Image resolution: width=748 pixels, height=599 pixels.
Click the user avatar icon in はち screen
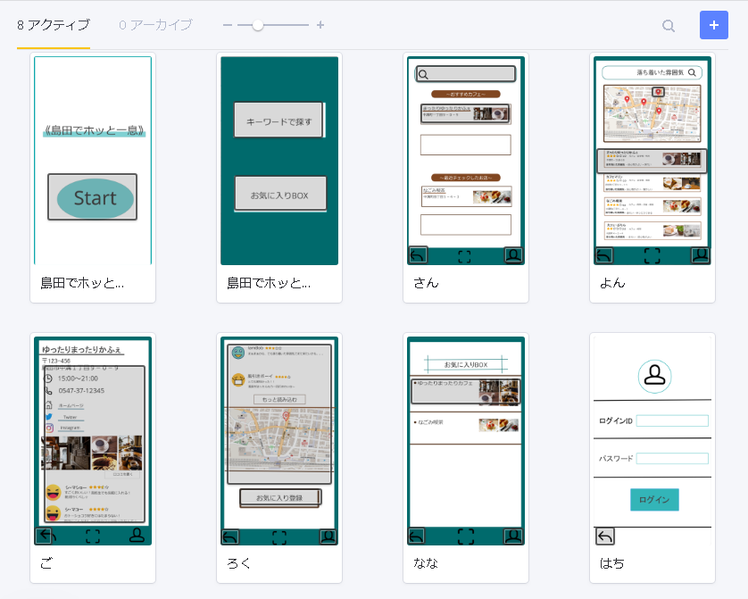point(654,376)
